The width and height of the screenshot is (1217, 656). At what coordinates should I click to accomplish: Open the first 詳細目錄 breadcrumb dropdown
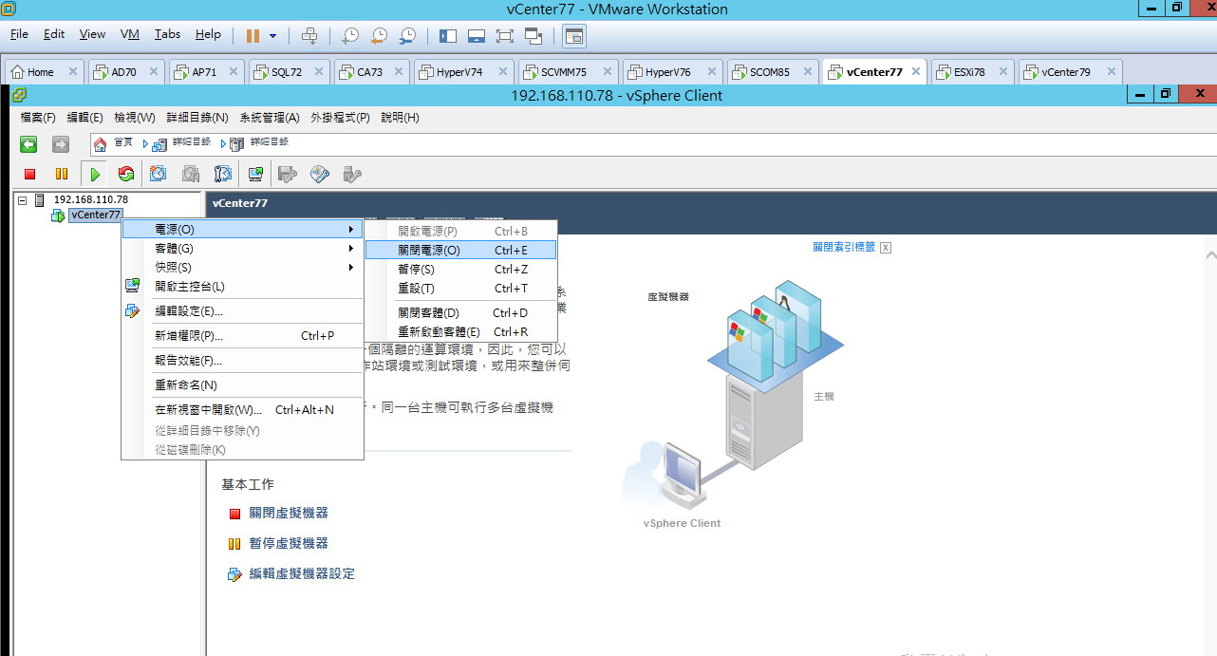click(146, 144)
